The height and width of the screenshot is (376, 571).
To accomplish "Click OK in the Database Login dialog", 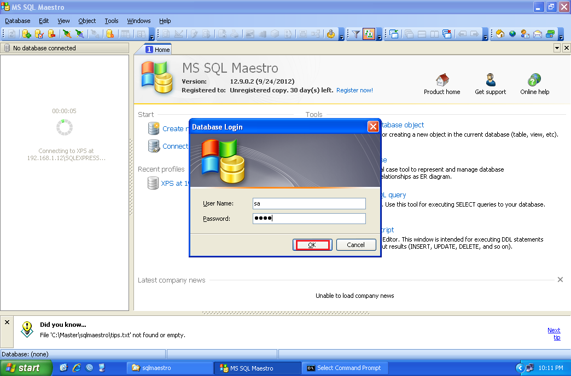I will pos(312,245).
